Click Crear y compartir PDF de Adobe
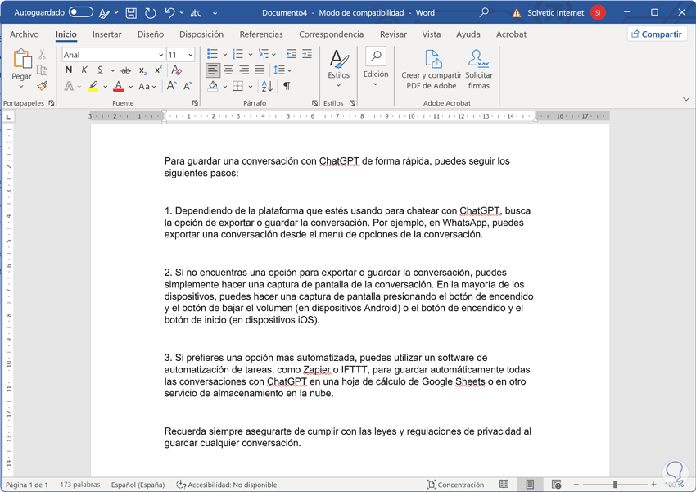 click(x=432, y=70)
